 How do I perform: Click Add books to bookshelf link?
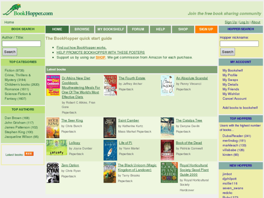tap(240, 108)
